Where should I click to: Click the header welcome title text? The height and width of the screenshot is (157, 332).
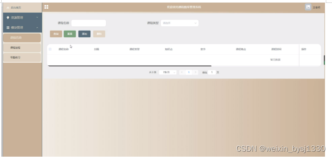184,7
